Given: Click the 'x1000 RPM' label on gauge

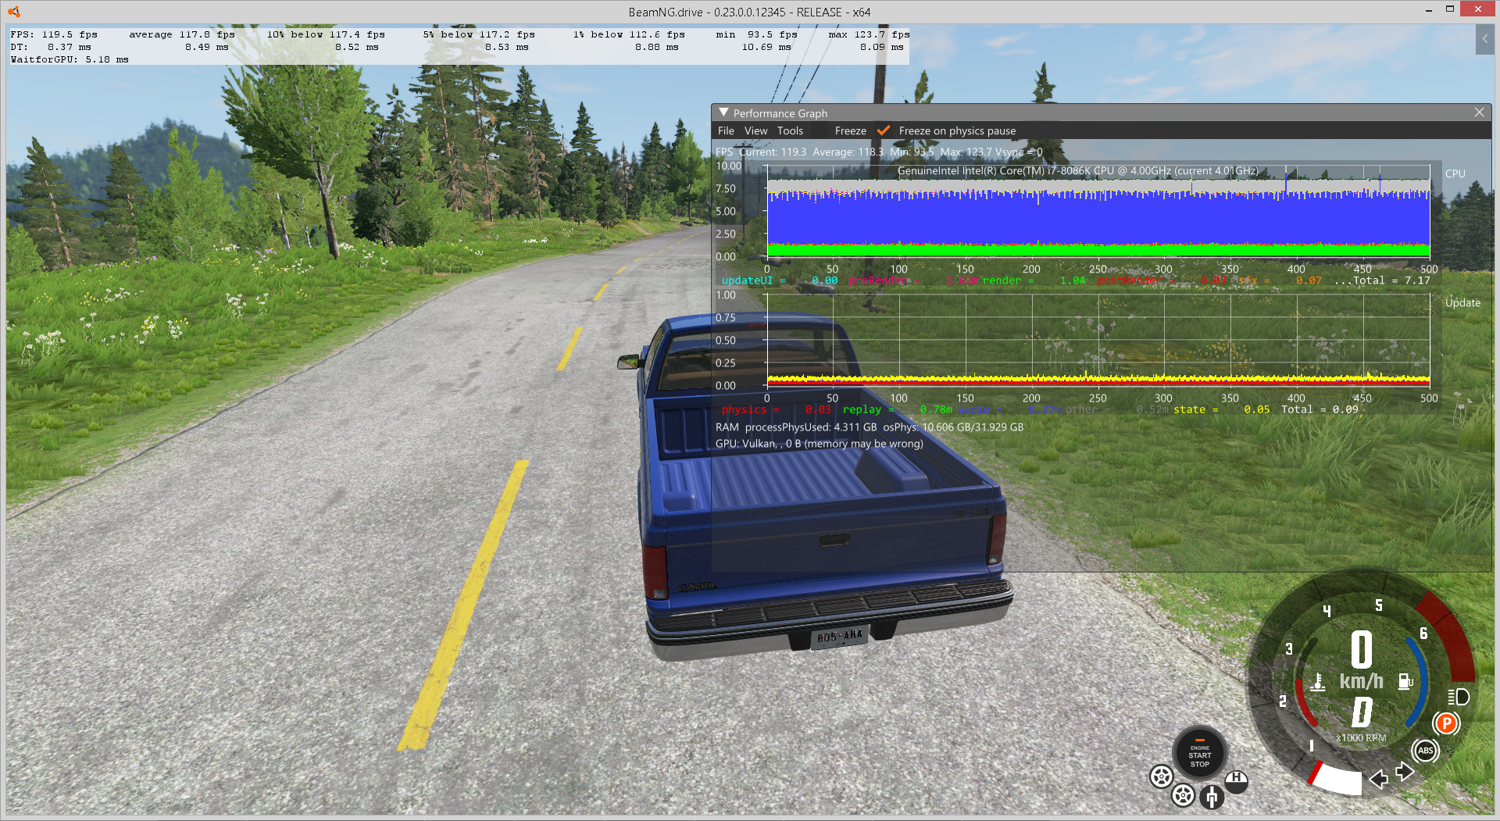Looking at the screenshot, I should [x=1361, y=737].
